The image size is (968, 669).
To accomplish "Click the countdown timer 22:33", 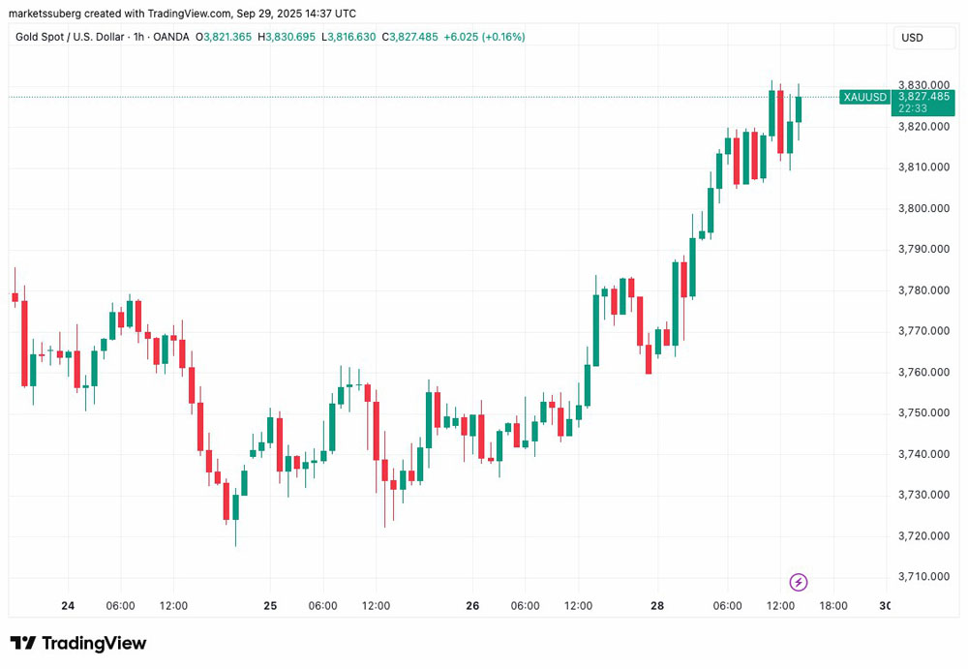I will 913,108.
